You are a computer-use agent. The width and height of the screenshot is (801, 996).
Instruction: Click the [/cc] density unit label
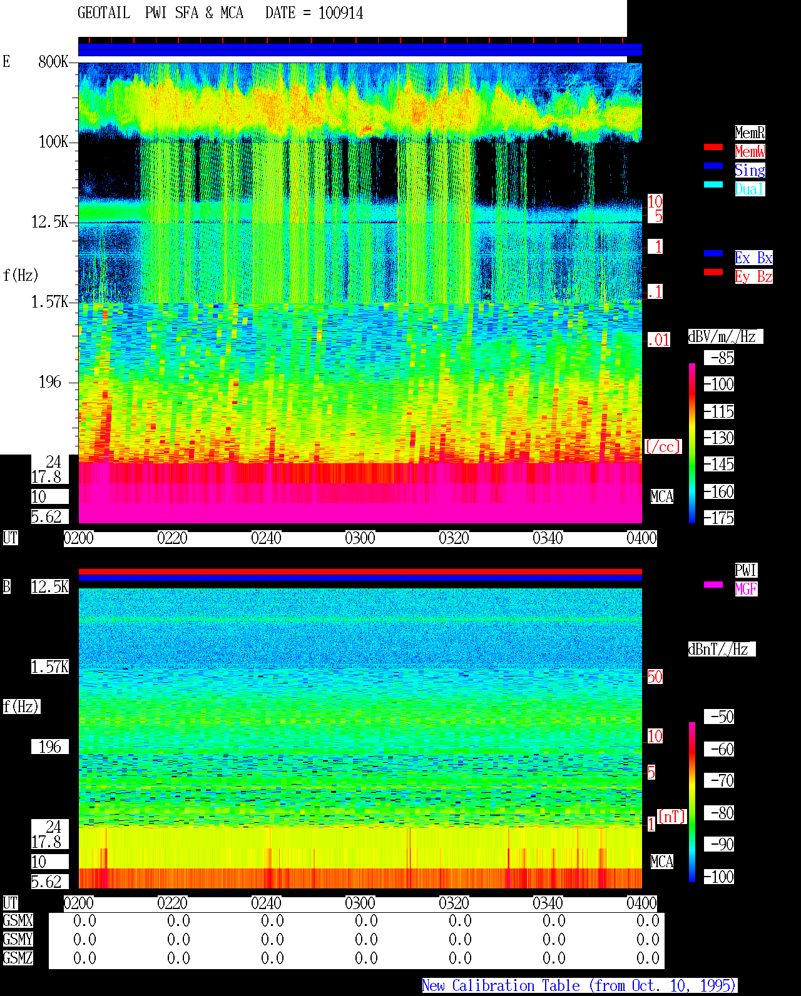click(x=663, y=446)
